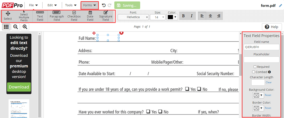Click the green Download button

(x=19, y=87)
